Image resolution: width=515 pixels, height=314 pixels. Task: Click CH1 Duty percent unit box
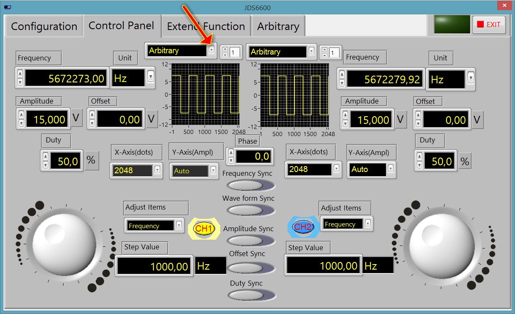pos(91,160)
